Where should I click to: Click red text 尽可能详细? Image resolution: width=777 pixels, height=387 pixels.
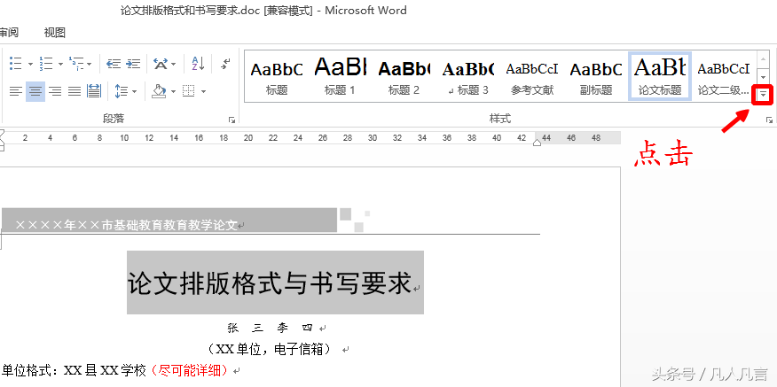coord(190,369)
